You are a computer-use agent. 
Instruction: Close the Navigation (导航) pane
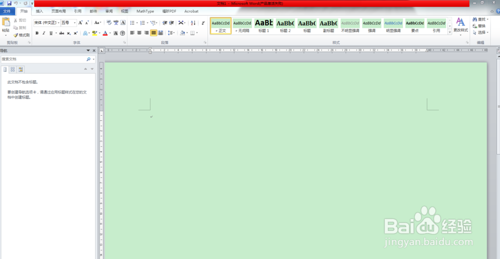coord(94,50)
